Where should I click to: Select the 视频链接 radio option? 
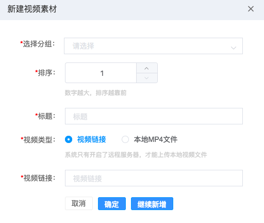click(86, 139)
